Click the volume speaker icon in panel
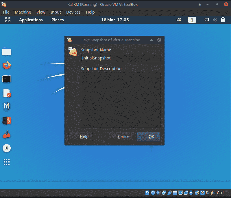The height and width of the screenshot is (198, 231). point(215,20)
